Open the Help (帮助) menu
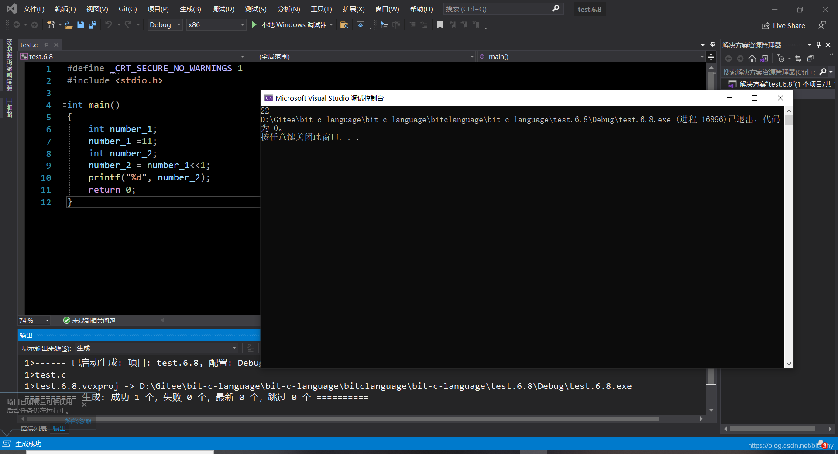 422,9
